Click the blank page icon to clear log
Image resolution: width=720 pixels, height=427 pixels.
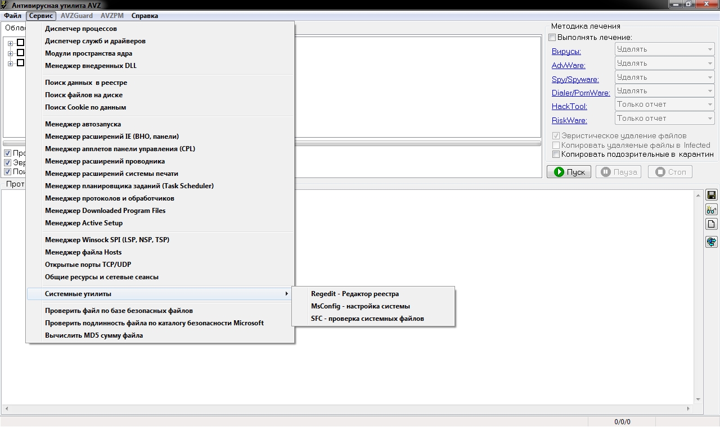712,224
